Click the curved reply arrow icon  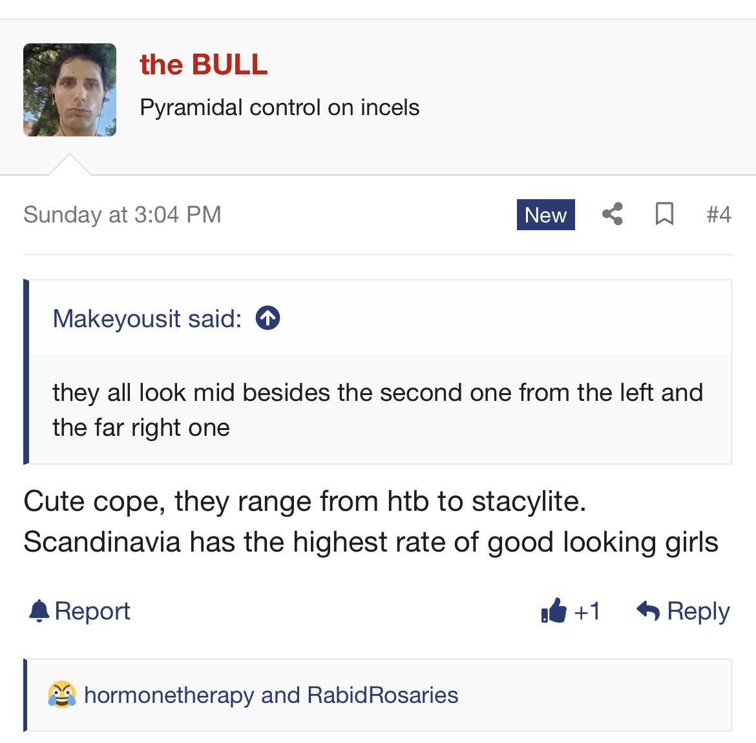point(648,611)
